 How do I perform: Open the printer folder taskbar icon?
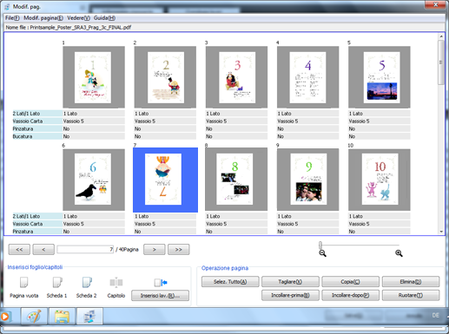(x=62, y=316)
